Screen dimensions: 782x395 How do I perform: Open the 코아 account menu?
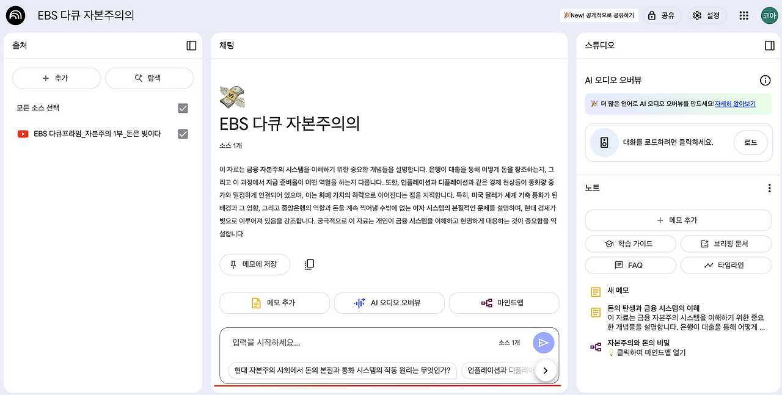(x=769, y=15)
